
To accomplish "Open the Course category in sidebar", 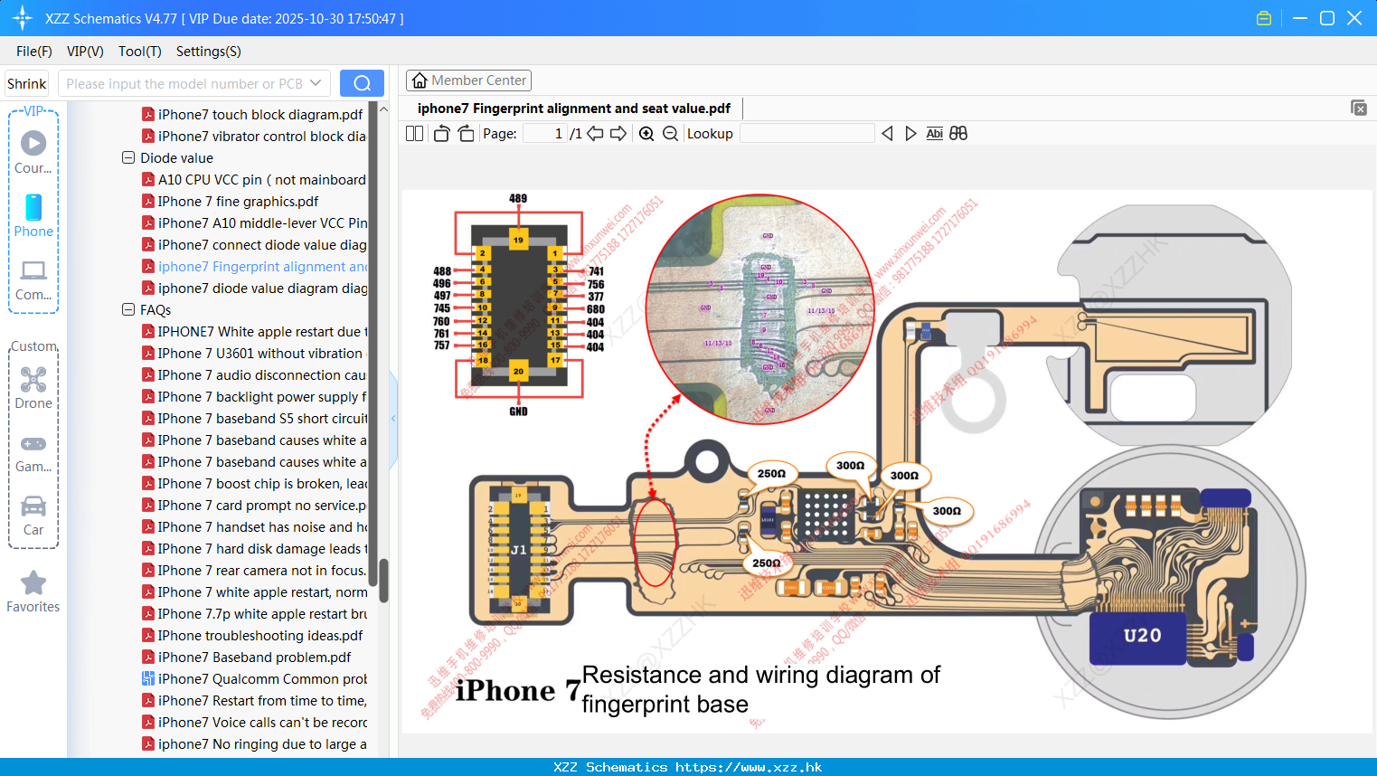I will click(x=33, y=152).
